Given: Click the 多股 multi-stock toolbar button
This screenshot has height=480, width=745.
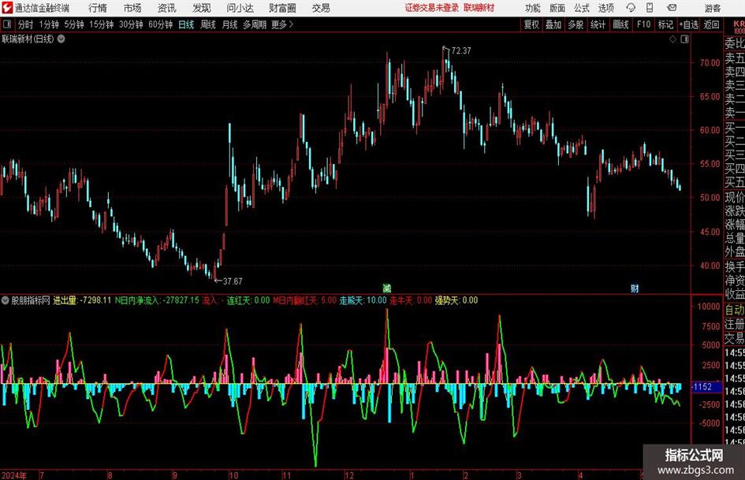Looking at the screenshot, I should (576, 24).
